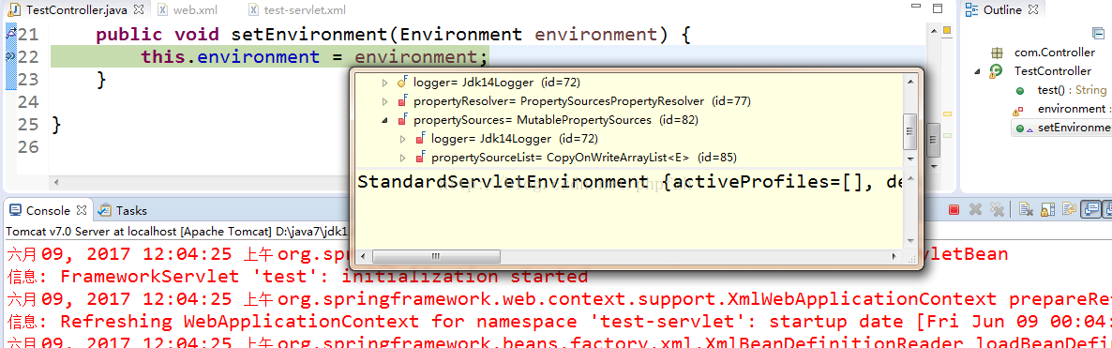Screen dimensions: 1112x348
Task: Close the Outline view
Action: (1034, 10)
